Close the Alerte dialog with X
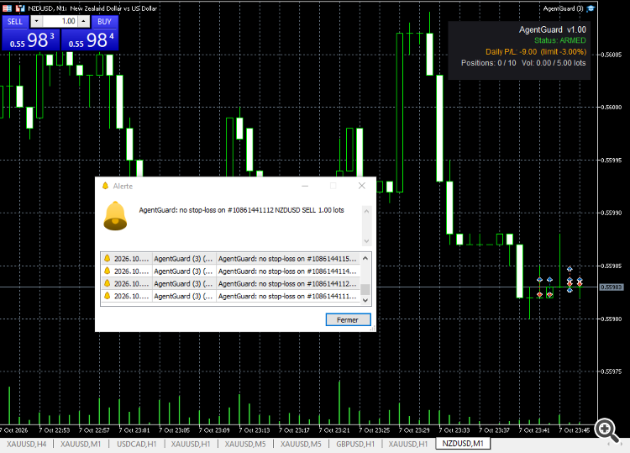Image resolution: width=630 pixels, height=453 pixels. 361,186
